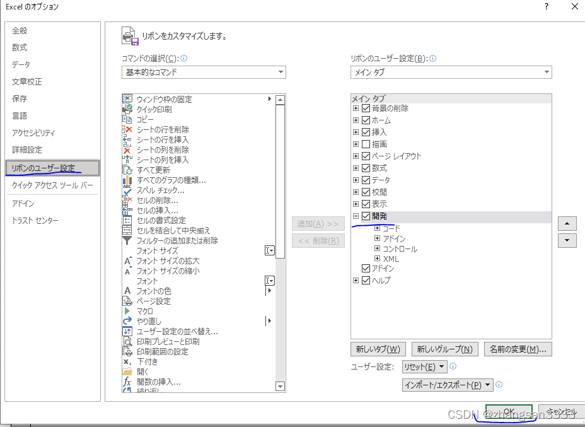
Task: Select the フォント サイズの縮小 command icon
Action: coord(127,271)
